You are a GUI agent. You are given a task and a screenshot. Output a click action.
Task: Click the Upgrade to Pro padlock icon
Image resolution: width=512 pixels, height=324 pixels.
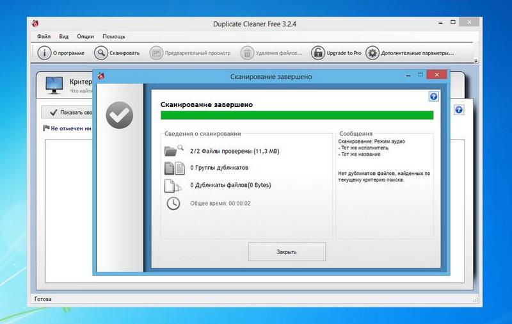click(x=317, y=53)
